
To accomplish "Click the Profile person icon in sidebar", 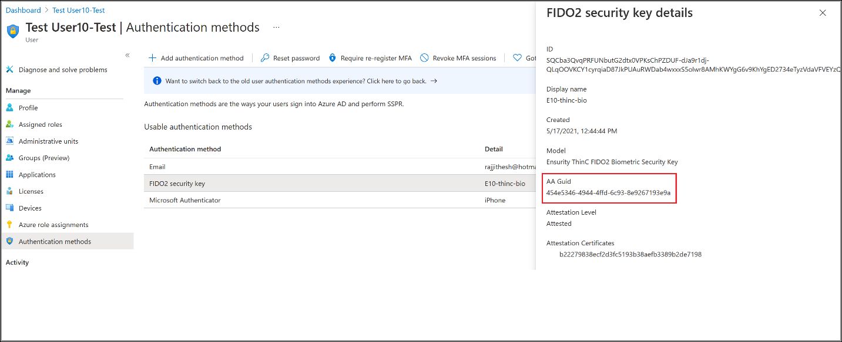I will (9, 108).
